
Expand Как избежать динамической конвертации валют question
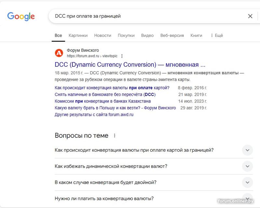coord(247,166)
